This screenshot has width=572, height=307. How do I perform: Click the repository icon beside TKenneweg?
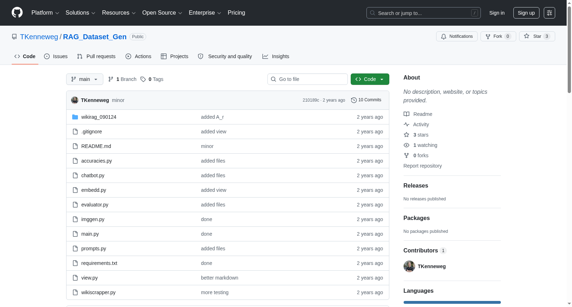click(14, 37)
